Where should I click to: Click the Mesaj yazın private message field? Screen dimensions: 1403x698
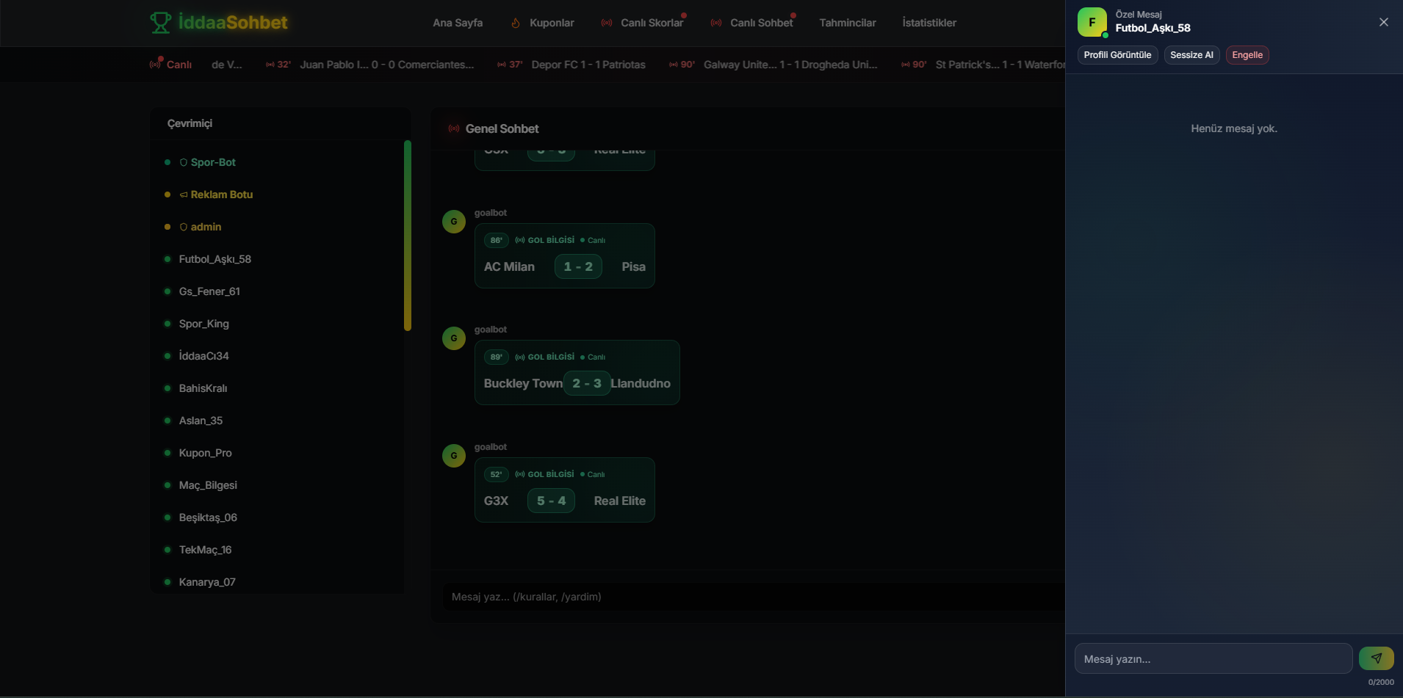pyautogui.click(x=1213, y=658)
